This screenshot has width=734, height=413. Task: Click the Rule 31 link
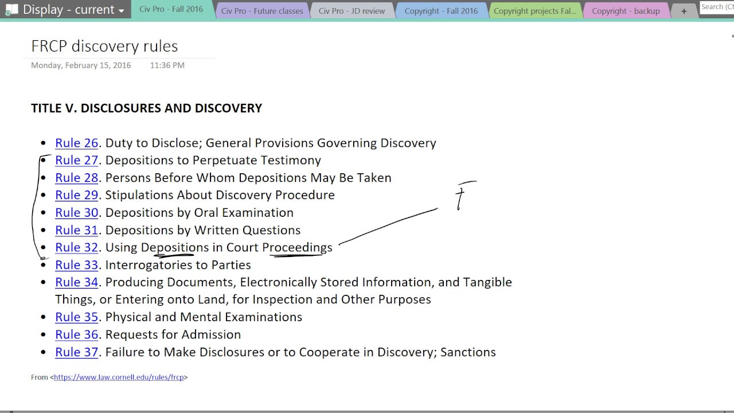pos(77,230)
